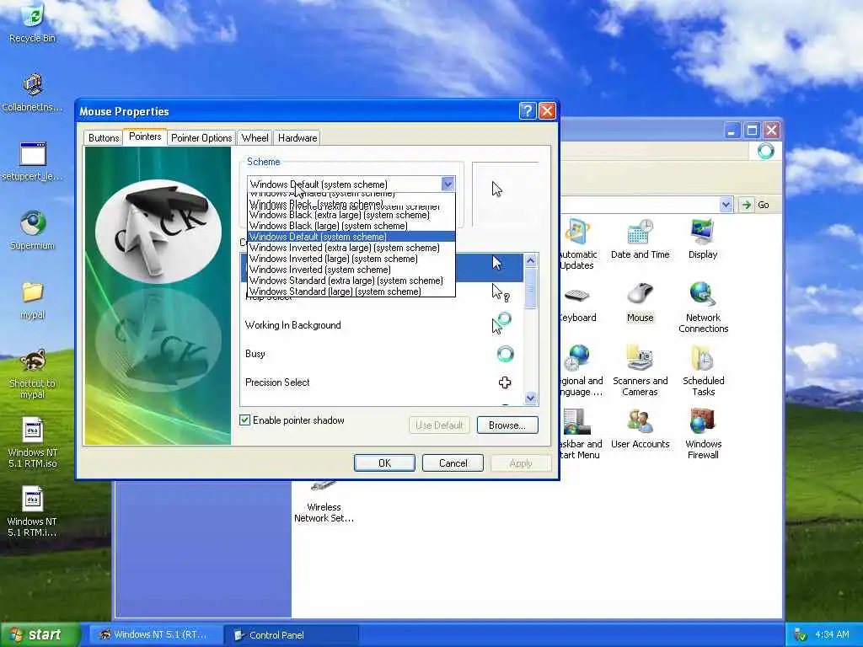Open Keyboard in Control Panel

tap(577, 302)
